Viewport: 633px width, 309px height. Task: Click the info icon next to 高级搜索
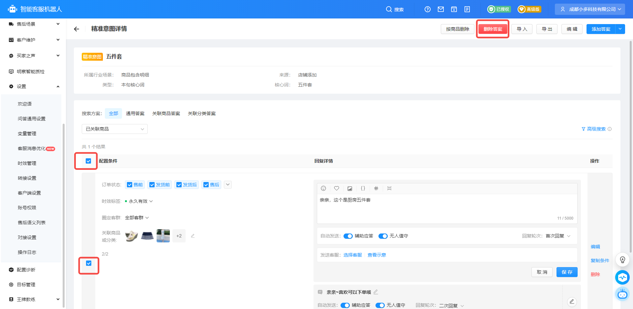point(610,129)
